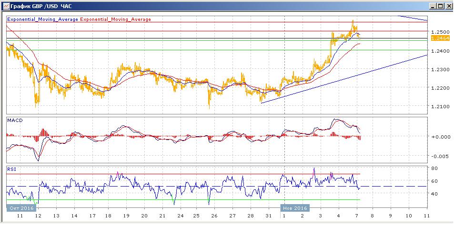
Task: Click the RSI axis value 60
Action: pos(434,181)
